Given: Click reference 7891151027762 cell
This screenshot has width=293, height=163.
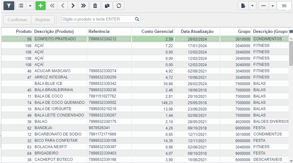Looking at the screenshot, I should click(x=109, y=96).
